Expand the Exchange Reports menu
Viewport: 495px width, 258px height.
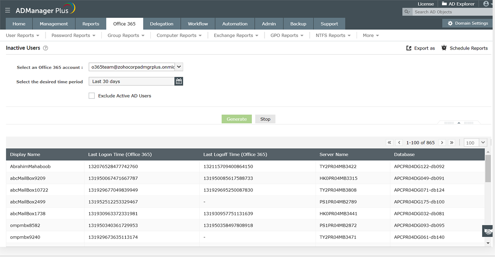click(236, 35)
